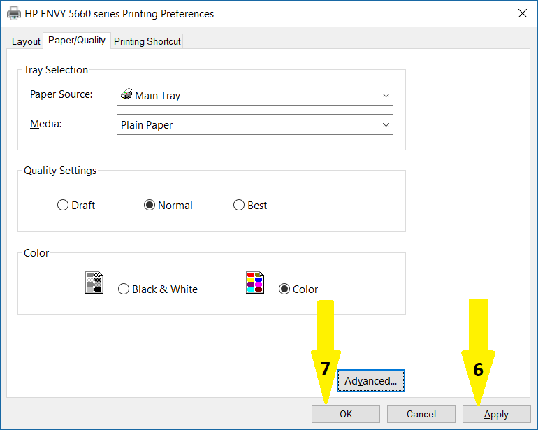This screenshot has height=430, width=538.
Task: Click the color document icon
Action: click(255, 282)
